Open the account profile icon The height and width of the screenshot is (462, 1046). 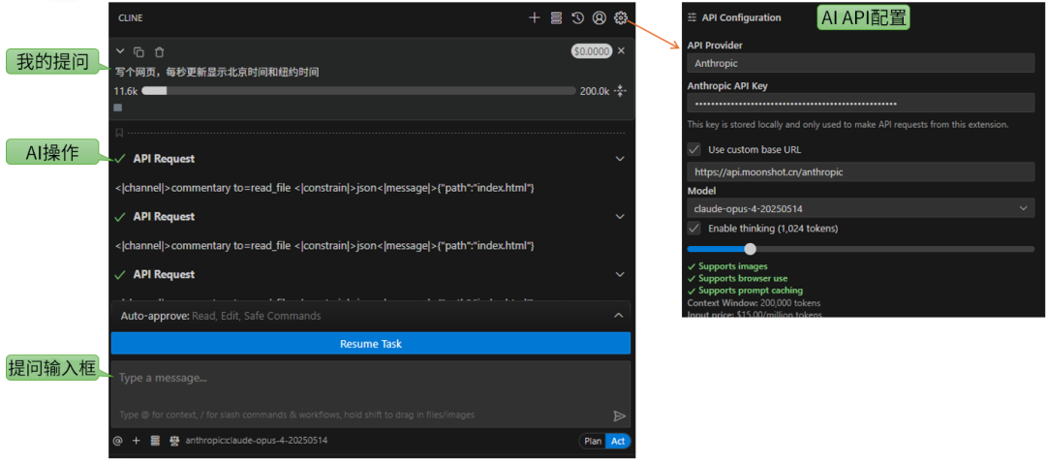point(600,18)
